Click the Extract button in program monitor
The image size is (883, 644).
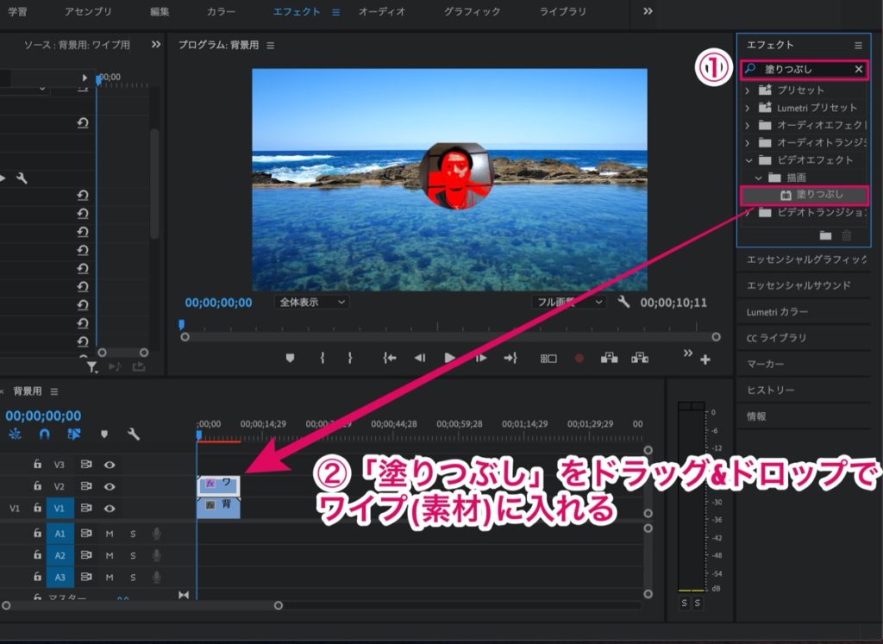click(x=640, y=358)
